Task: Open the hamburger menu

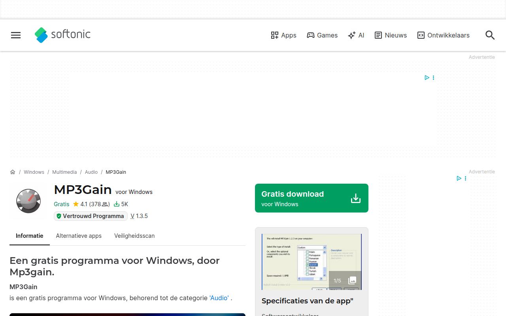Action: pos(16,35)
